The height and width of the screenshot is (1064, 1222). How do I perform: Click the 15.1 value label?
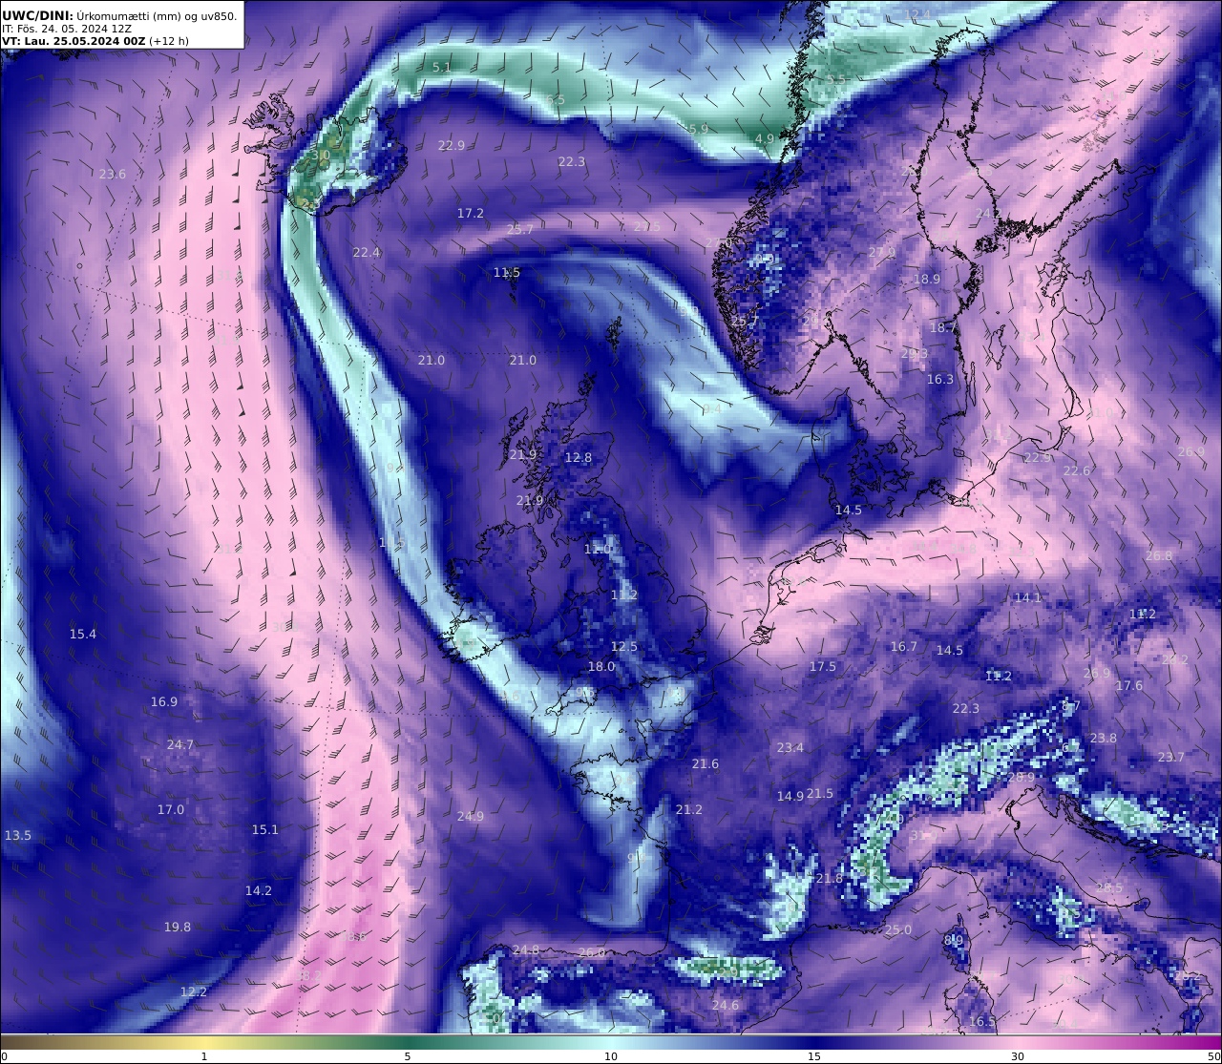tap(265, 829)
